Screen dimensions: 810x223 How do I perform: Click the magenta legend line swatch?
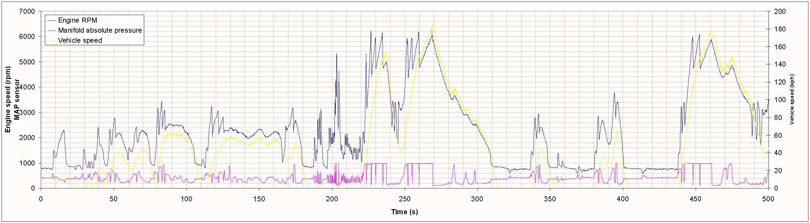51,30
